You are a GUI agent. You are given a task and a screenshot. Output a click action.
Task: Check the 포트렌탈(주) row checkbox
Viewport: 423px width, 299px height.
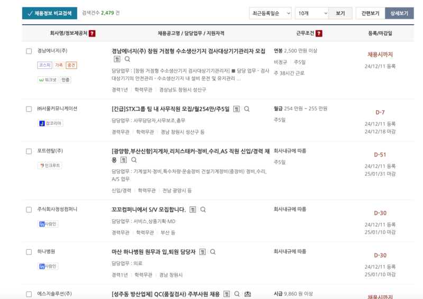click(29, 151)
